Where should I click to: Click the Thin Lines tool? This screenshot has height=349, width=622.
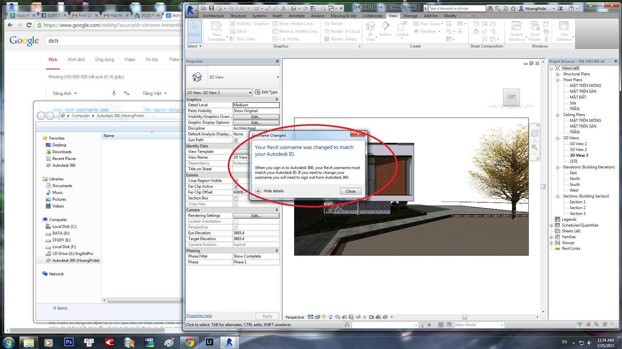242,39
